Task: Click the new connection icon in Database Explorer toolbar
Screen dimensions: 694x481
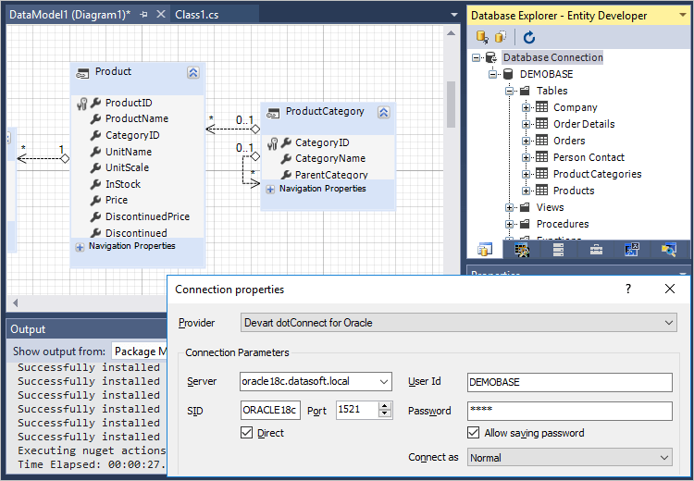Action: (482, 37)
